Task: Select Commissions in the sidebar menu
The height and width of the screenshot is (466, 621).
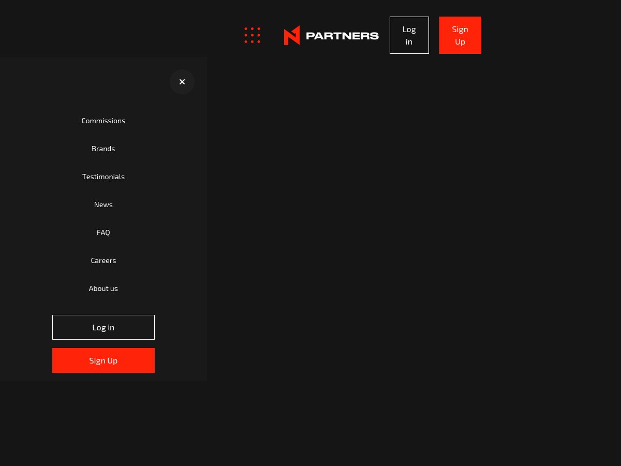Action: point(103,120)
